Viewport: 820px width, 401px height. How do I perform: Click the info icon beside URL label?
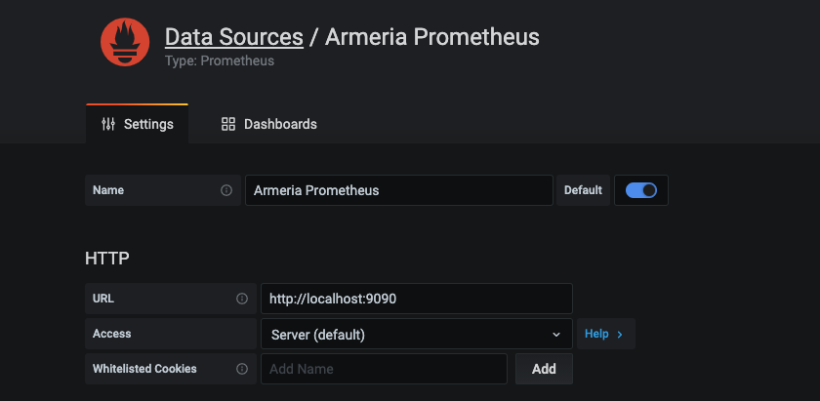tap(241, 299)
